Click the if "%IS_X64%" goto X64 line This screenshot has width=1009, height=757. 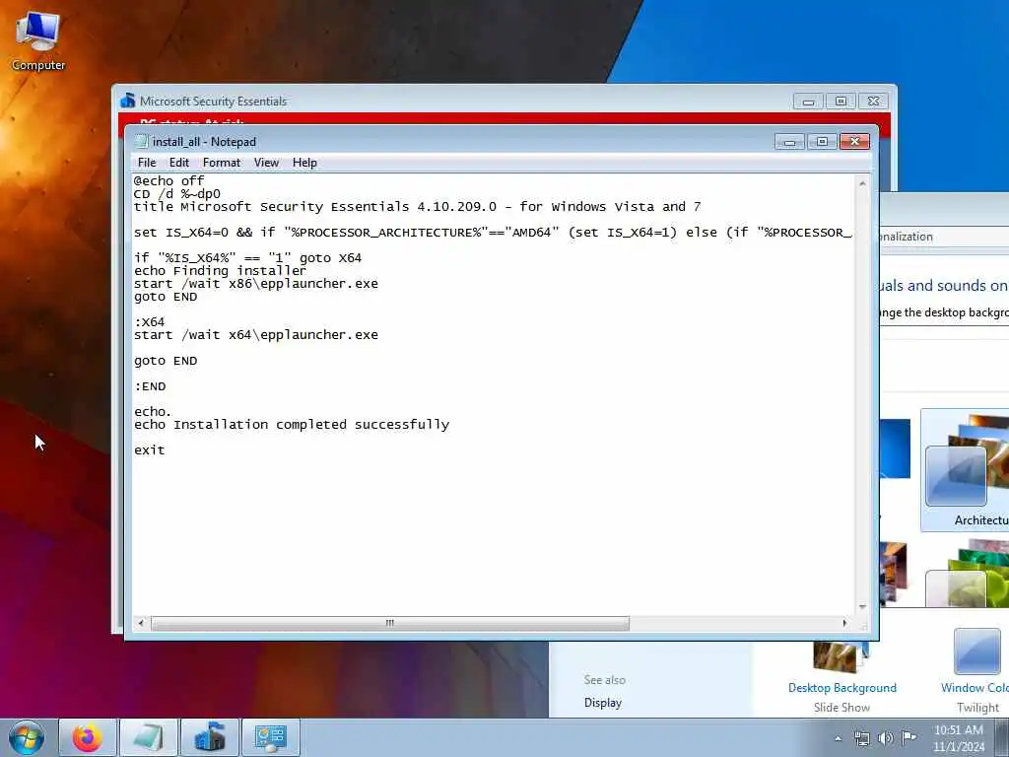click(247, 258)
